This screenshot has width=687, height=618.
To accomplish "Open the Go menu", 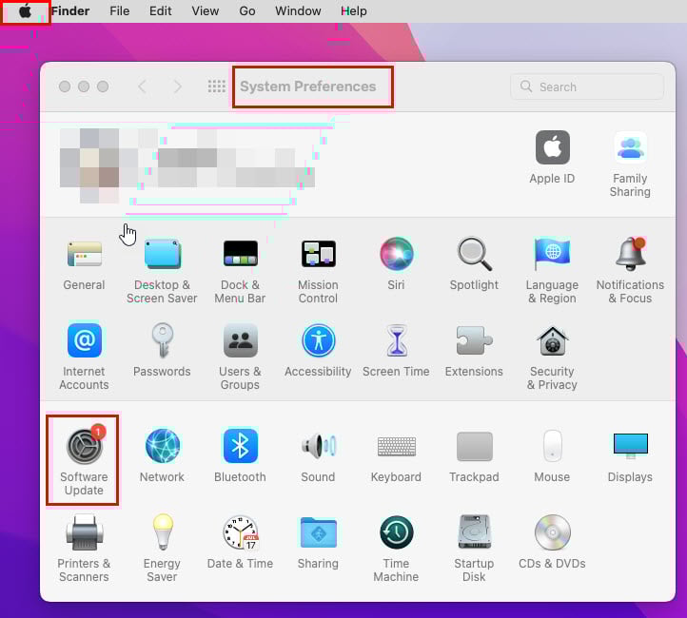I will (247, 11).
